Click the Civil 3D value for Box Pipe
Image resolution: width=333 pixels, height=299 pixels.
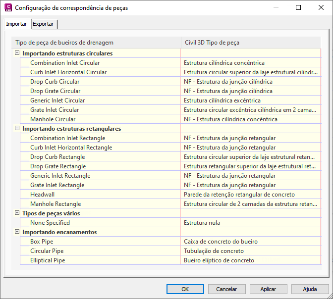click(221, 242)
